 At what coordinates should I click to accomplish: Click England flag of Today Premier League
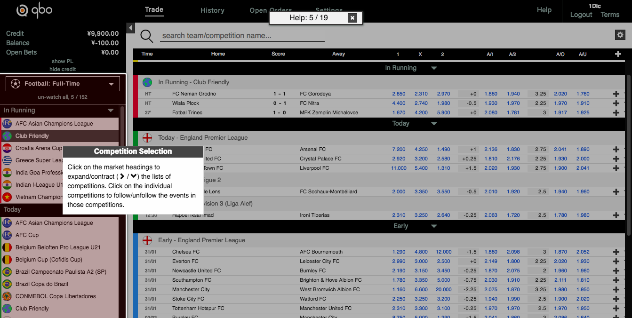click(147, 138)
